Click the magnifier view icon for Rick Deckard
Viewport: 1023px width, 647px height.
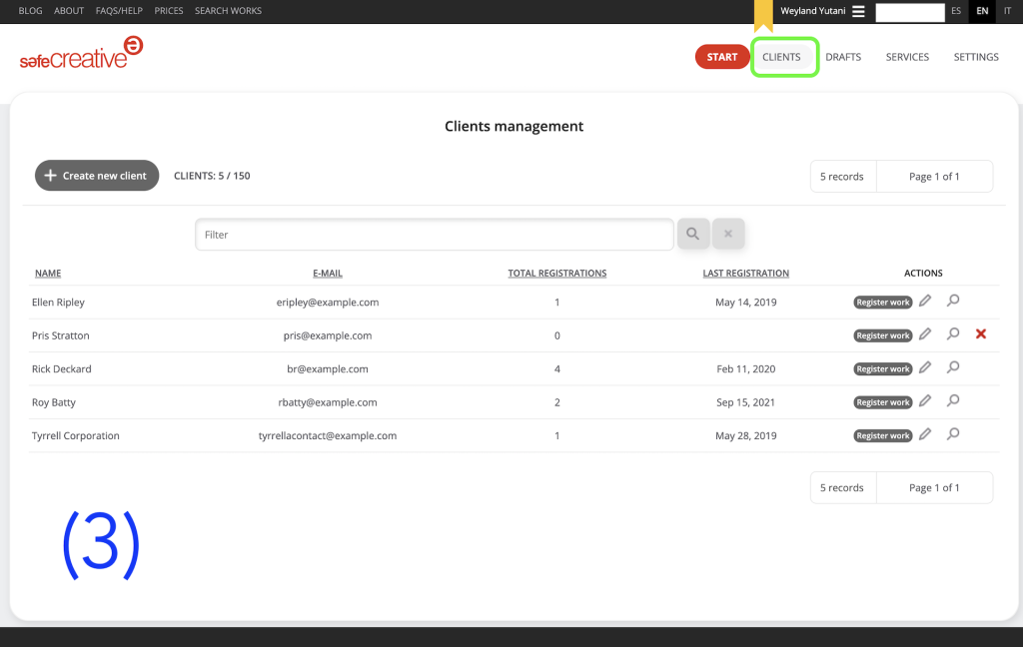953,367
